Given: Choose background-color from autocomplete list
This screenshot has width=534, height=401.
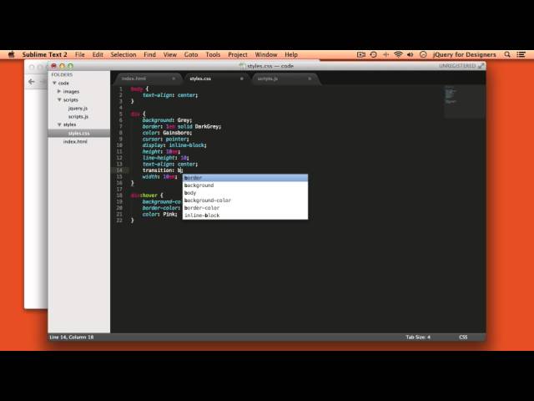Looking at the screenshot, I should click(x=245, y=200).
